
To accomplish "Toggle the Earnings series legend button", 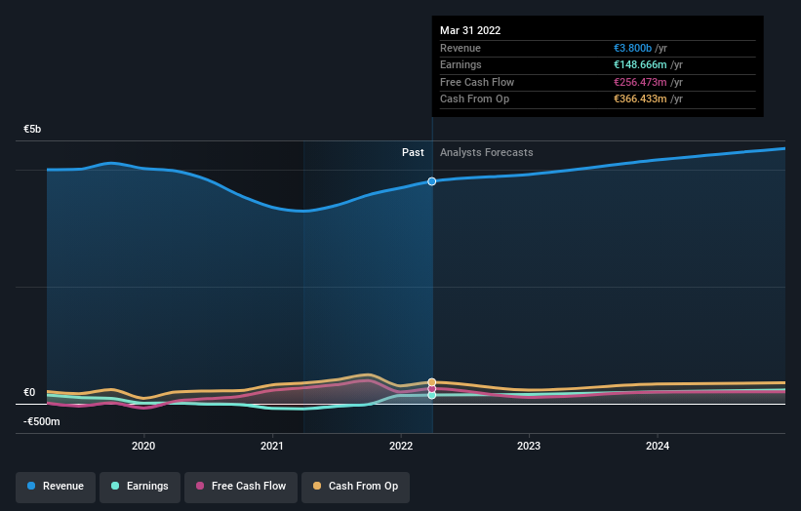I will tap(140, 487).
